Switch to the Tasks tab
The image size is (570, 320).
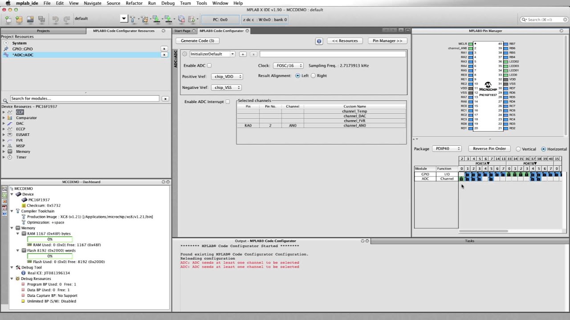(x=470, y=241)
